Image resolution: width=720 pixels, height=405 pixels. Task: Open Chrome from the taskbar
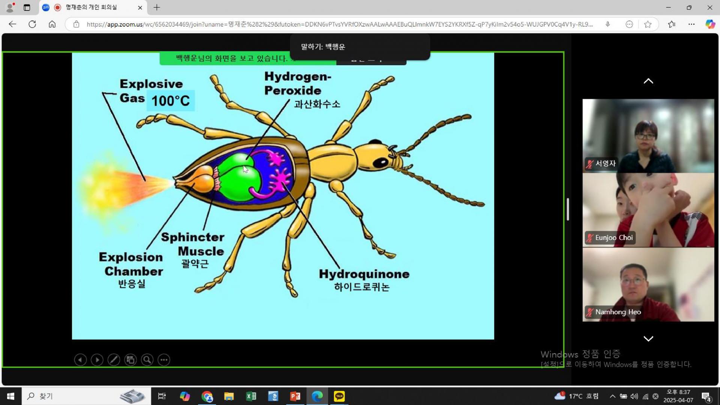207,396
